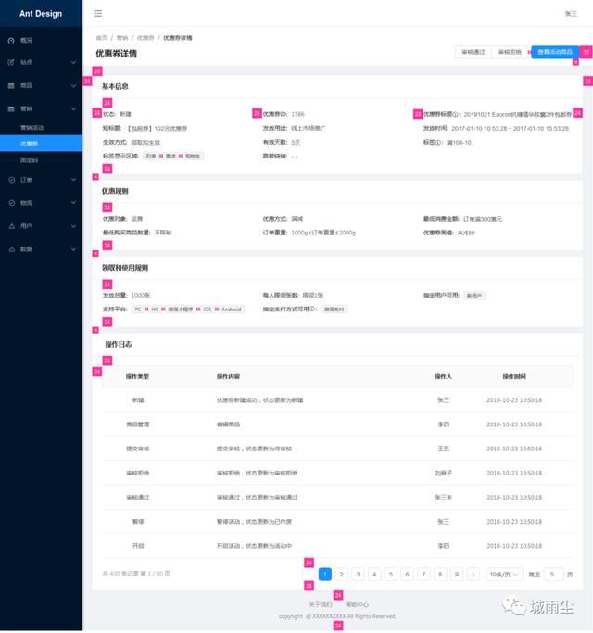Click the 用户 icon in the sidebar
This screenshot has width=593, height=633.
tap(11, 226)
